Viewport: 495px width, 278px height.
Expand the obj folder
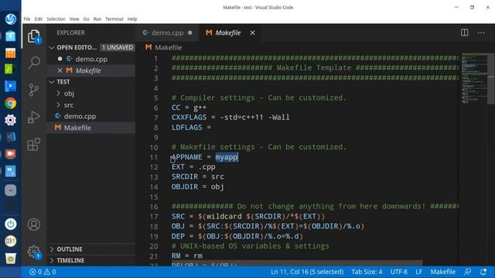(x=59, y=93)
